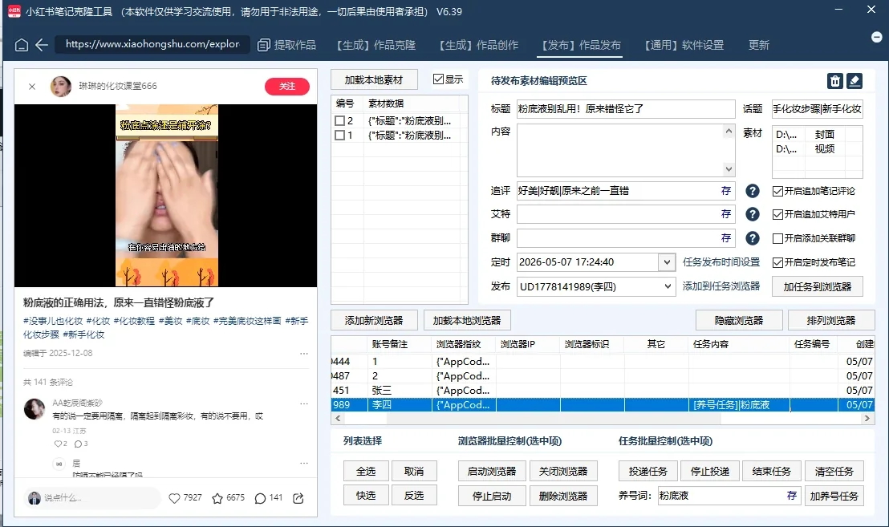Viewport: 889px width, 527px height.
Task: Click the 标题 input field
Action: (626, 109)
